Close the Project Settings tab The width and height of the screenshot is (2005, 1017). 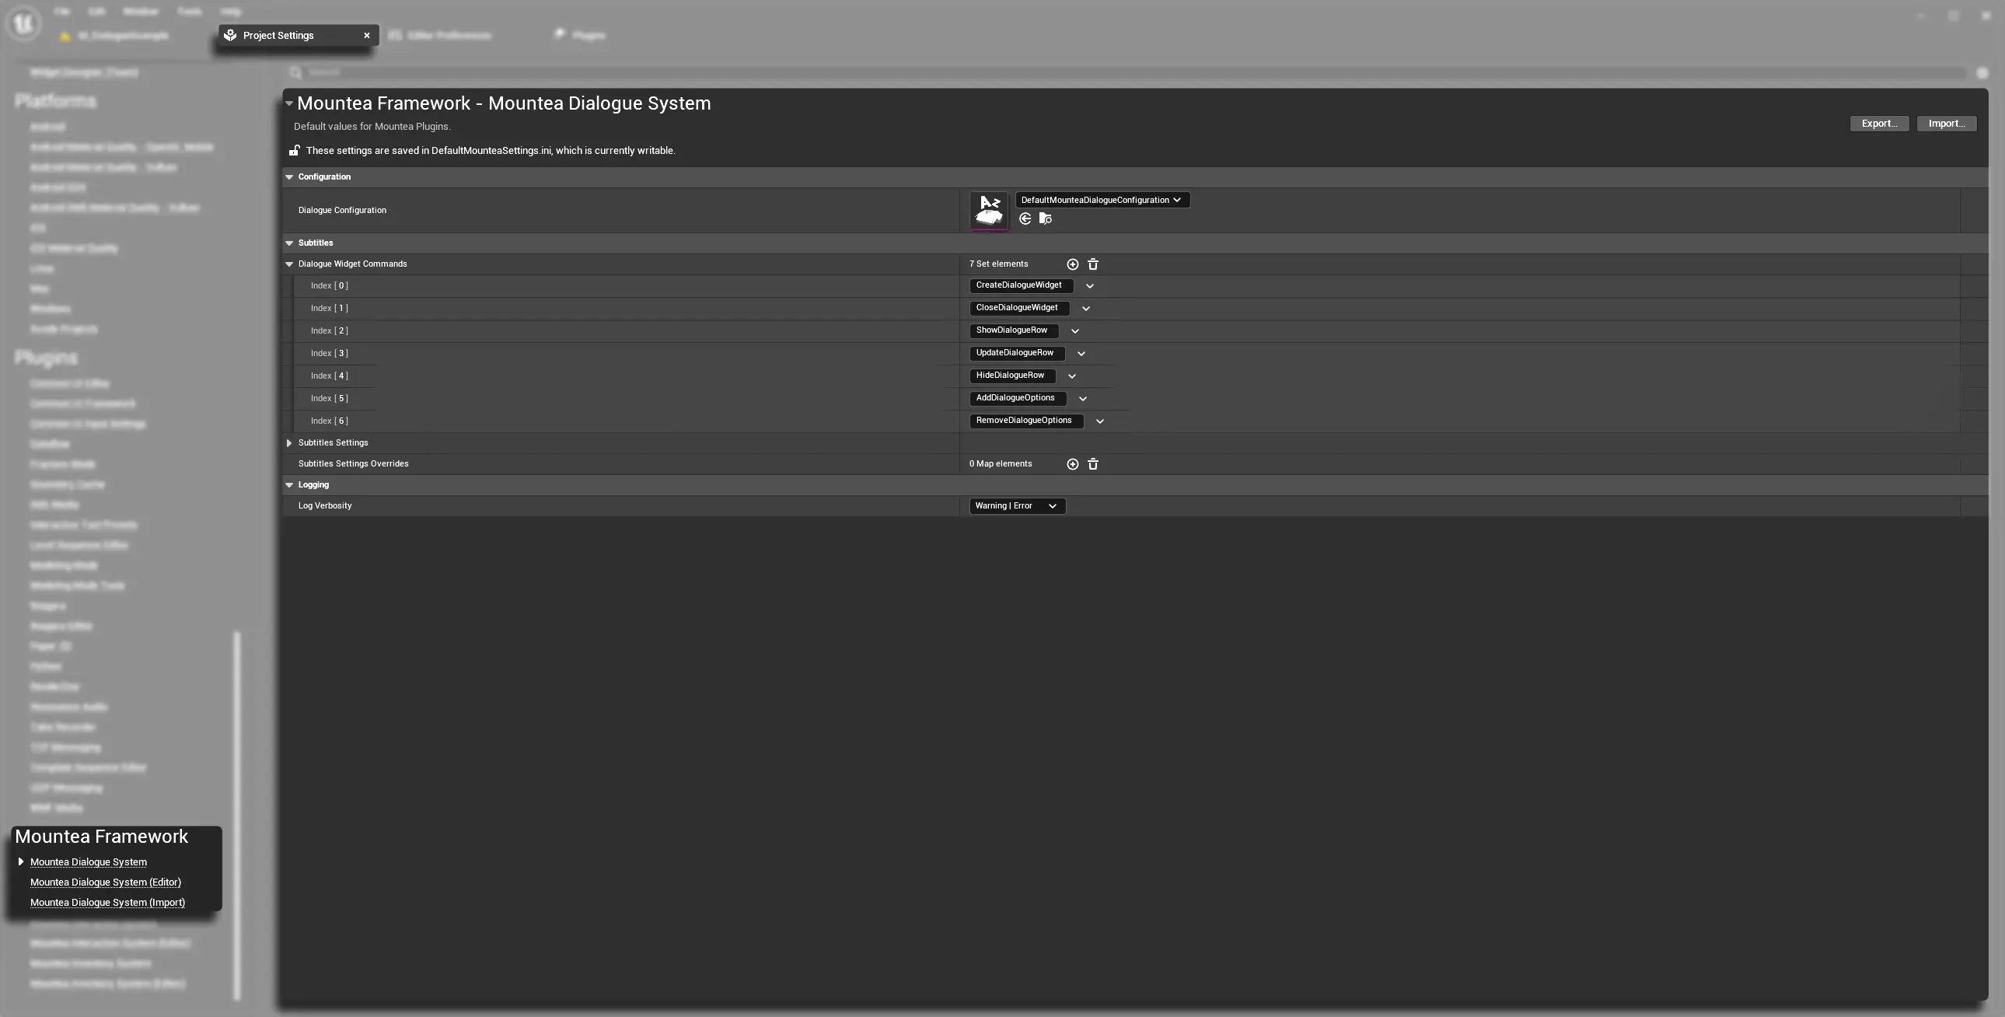point(367,35)
